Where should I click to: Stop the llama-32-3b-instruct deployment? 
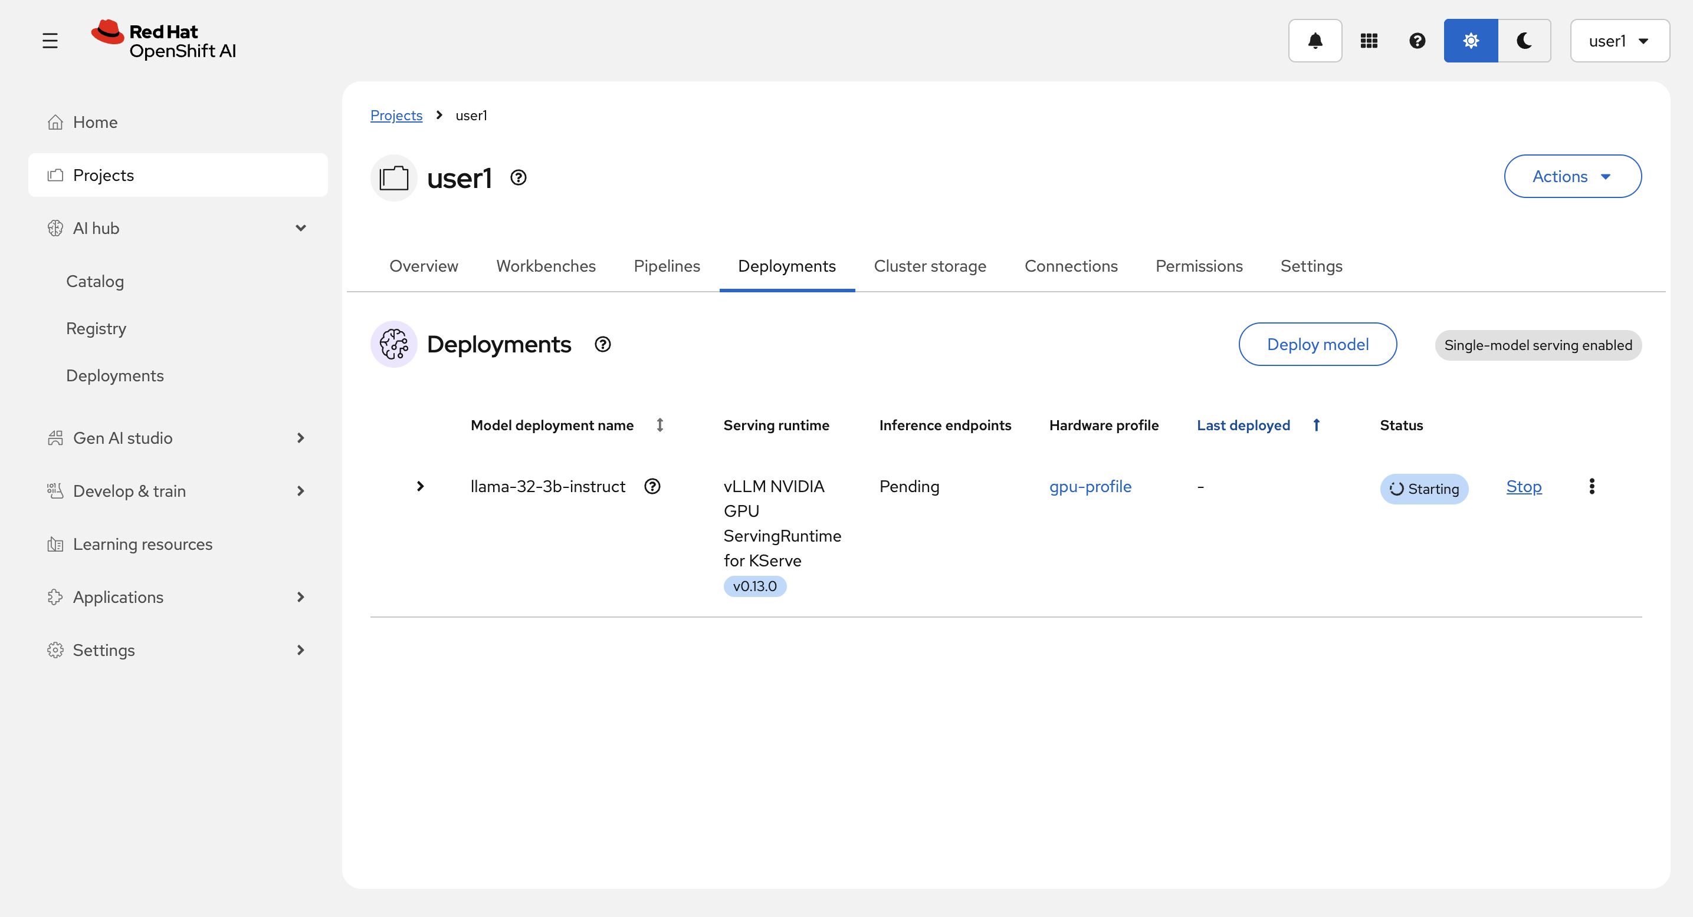click(x=1524, y=486)
